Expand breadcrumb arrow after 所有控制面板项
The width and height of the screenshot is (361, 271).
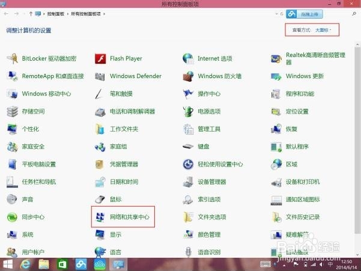pos(105,14)
